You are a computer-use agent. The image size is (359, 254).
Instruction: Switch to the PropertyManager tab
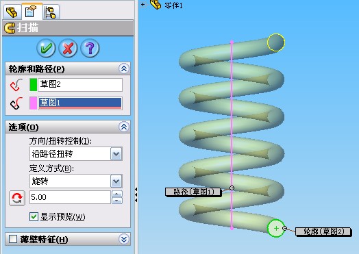pyautogui.click(x=32, y=12)
